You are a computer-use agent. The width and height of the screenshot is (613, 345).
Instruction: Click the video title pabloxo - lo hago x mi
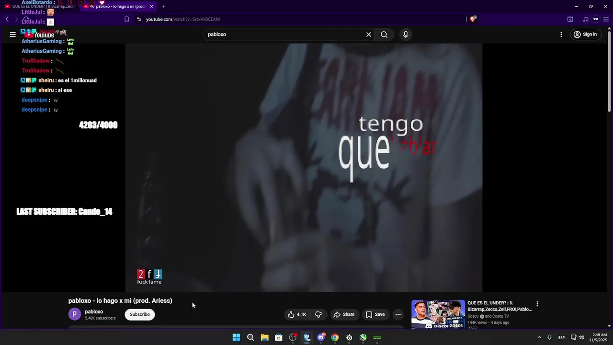[120, 301]
